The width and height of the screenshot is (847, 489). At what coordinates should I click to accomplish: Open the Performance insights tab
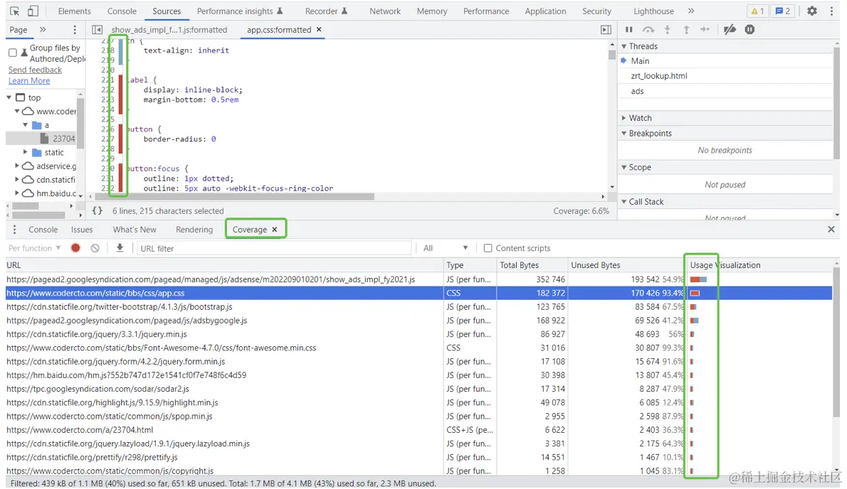click(x=240, y=11)
